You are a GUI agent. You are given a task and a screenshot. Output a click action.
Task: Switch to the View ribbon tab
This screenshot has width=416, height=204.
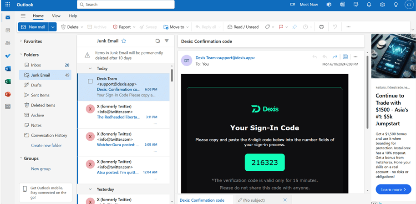(x=56, y=16)
